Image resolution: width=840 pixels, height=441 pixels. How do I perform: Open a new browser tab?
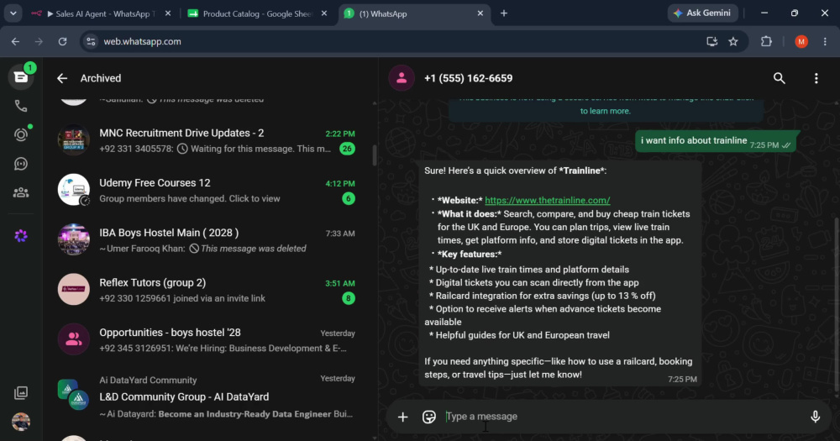503,13
